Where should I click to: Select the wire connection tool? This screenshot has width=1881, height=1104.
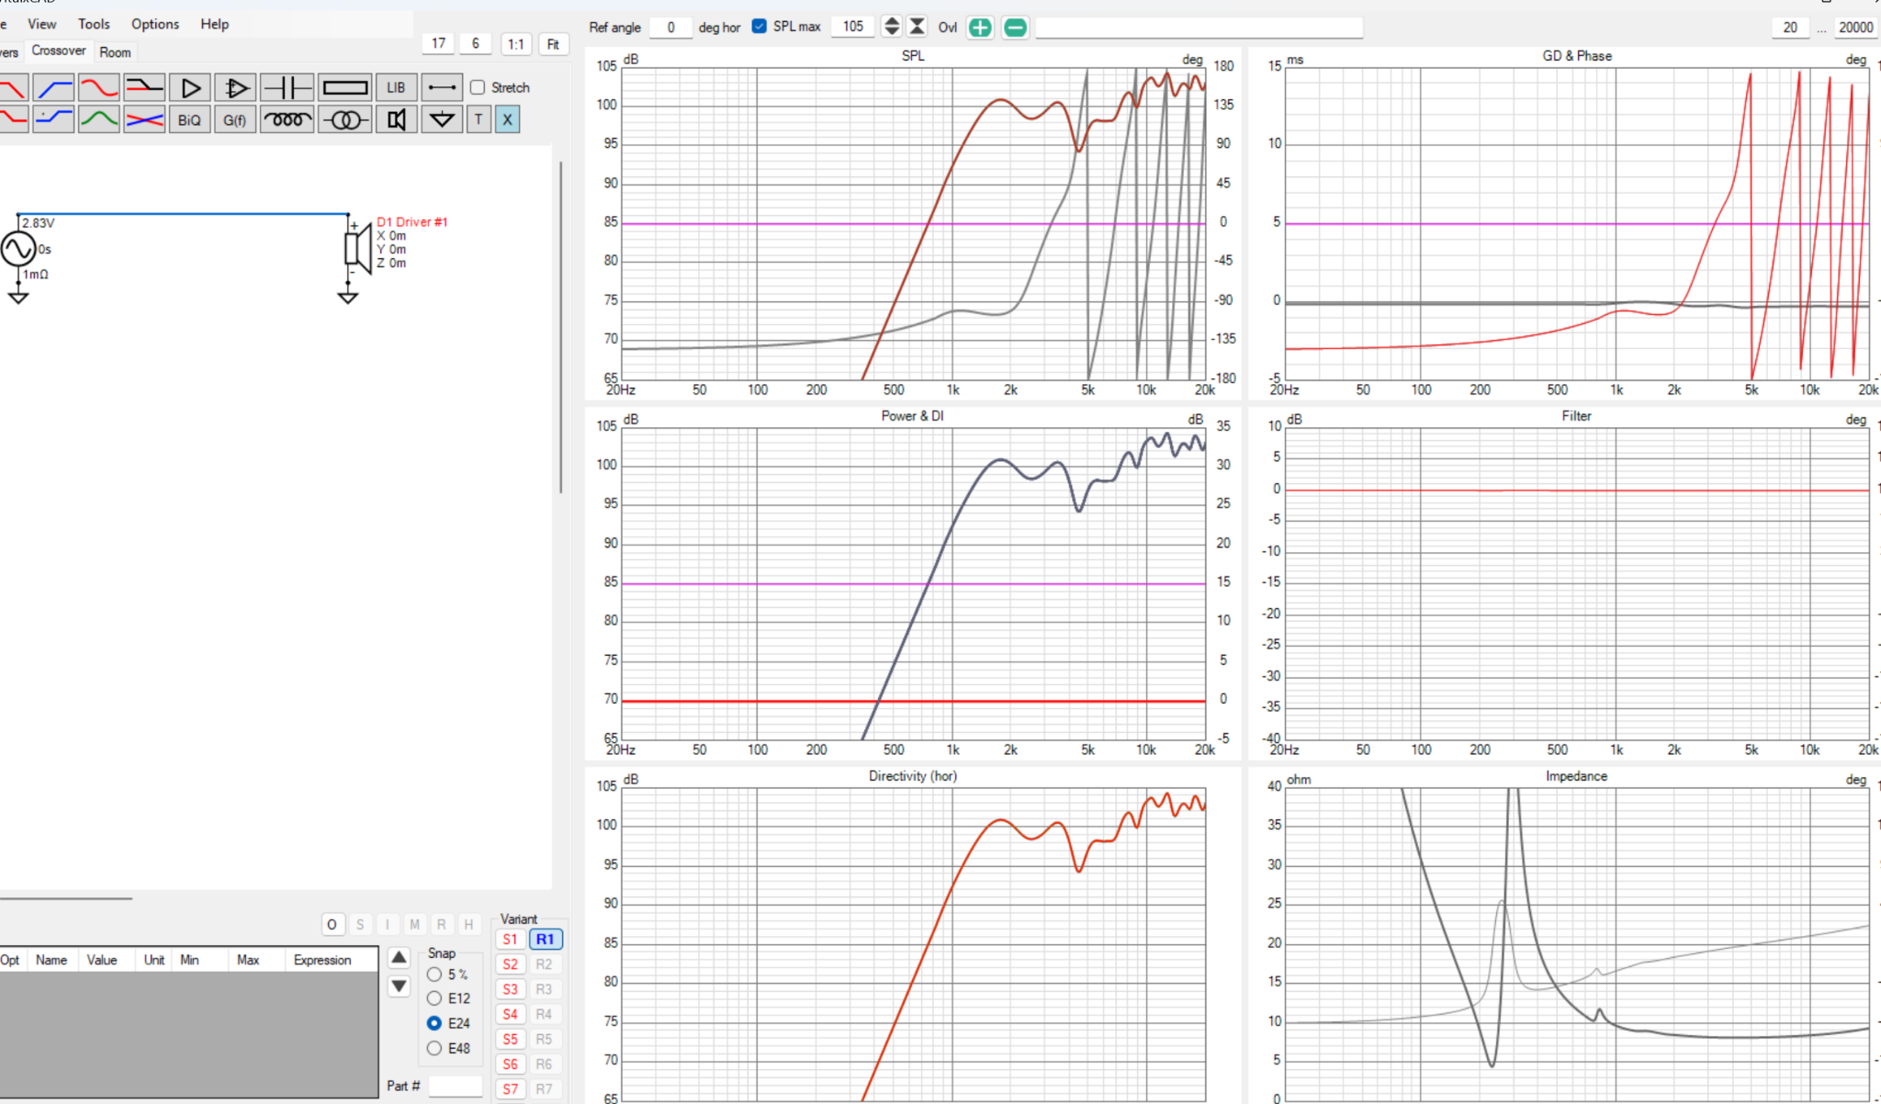[x=442, y=88]
